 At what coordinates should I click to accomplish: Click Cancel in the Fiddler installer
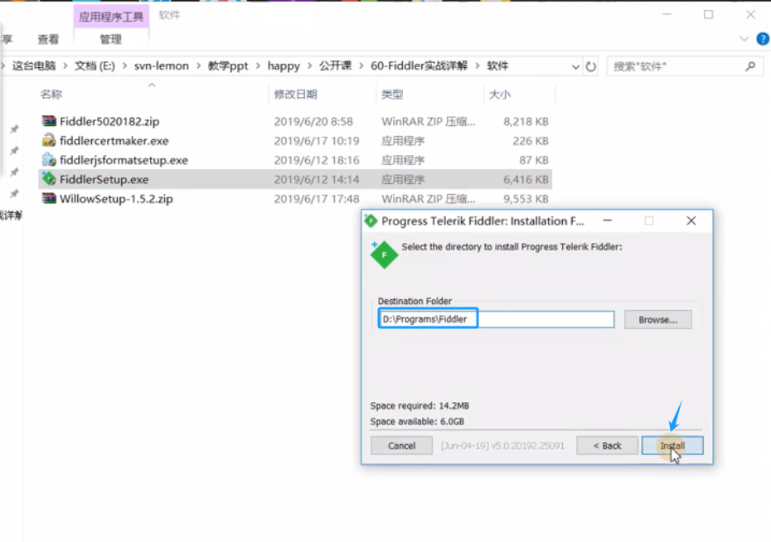(402, 446)
